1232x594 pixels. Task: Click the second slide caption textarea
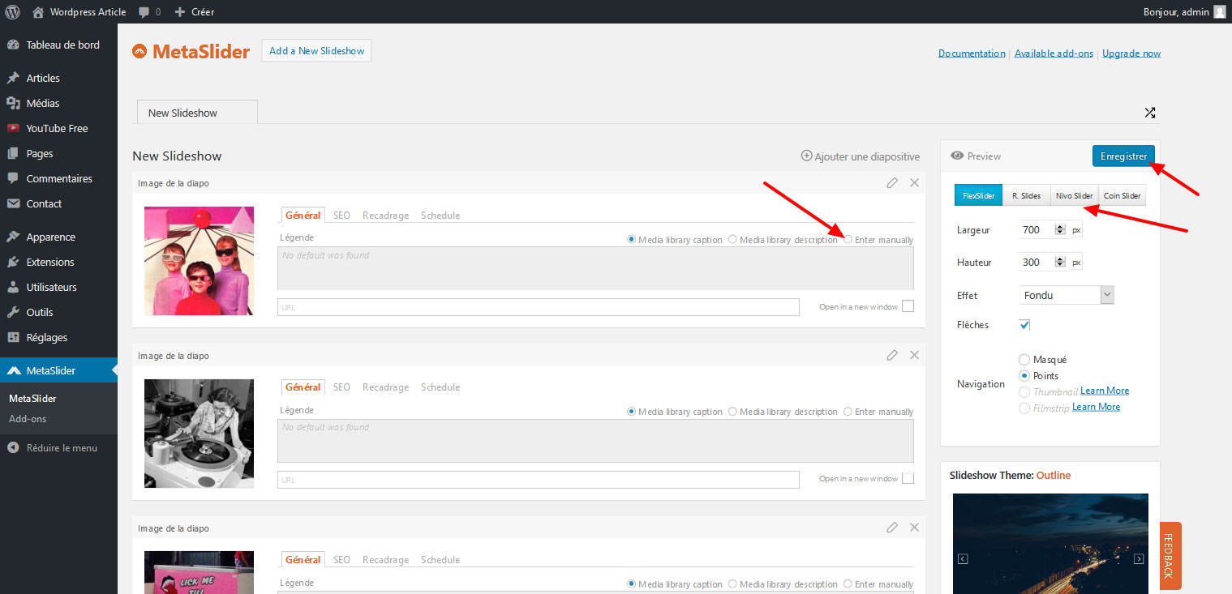pos(595,441)
